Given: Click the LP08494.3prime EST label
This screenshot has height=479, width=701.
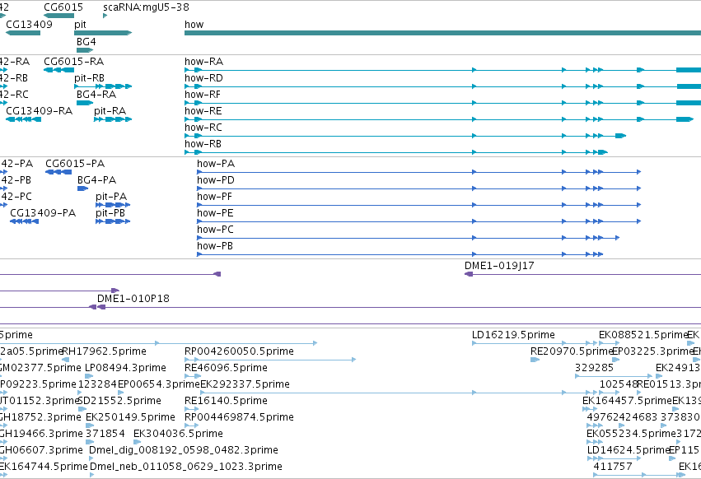Looking at the screenshot, I should click(x=126, y=368).
